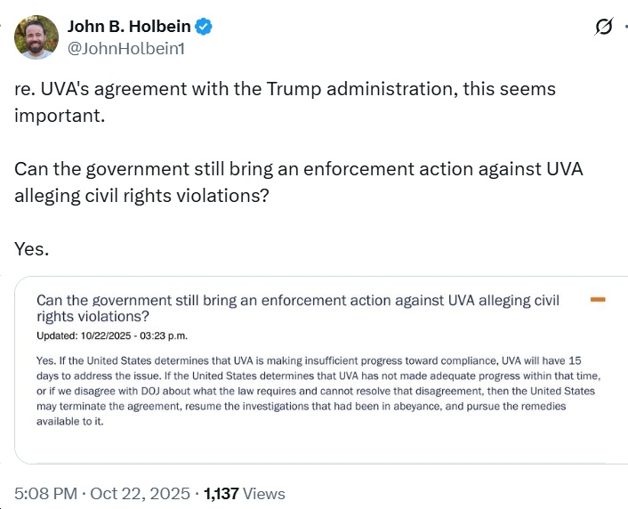Image resolution: width=628 pixels, height=509 pixels.
Task: Click the 5:08 PM timestamp
Action: 44,493
